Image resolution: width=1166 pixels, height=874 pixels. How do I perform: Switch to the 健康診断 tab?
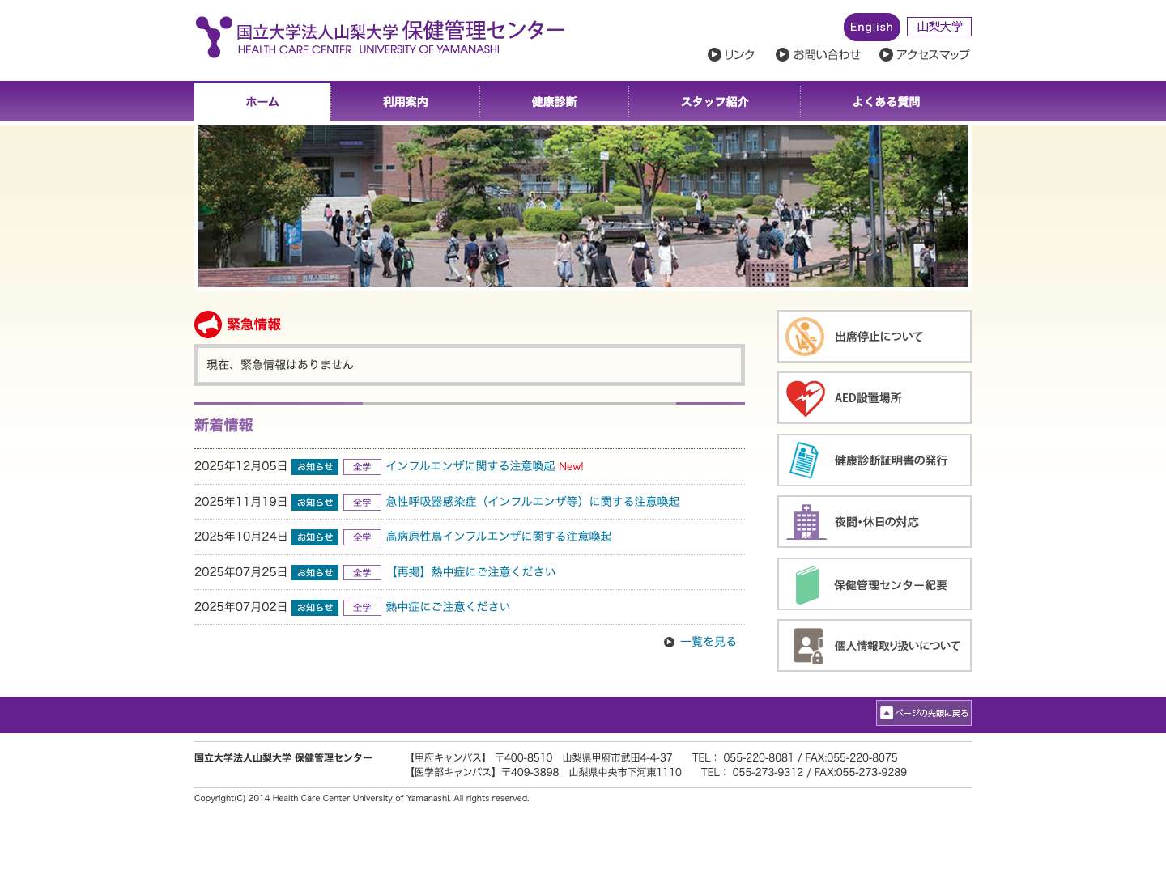(554, 101)
